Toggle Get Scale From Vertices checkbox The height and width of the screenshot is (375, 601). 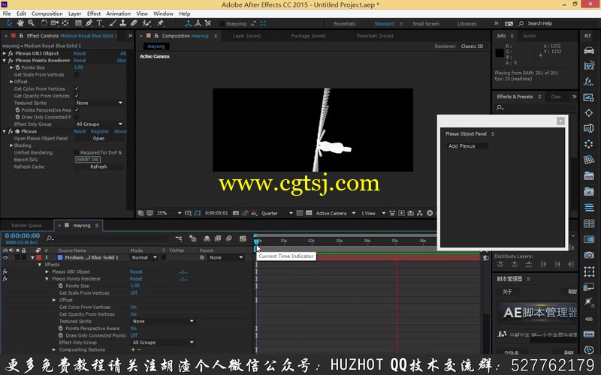point(77,74)
